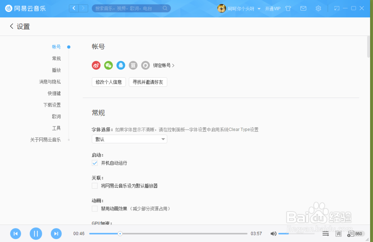
Task: Open the user avatar profile
Action: point(222,9)
